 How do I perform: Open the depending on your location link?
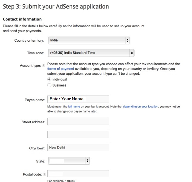click(141, 107)
